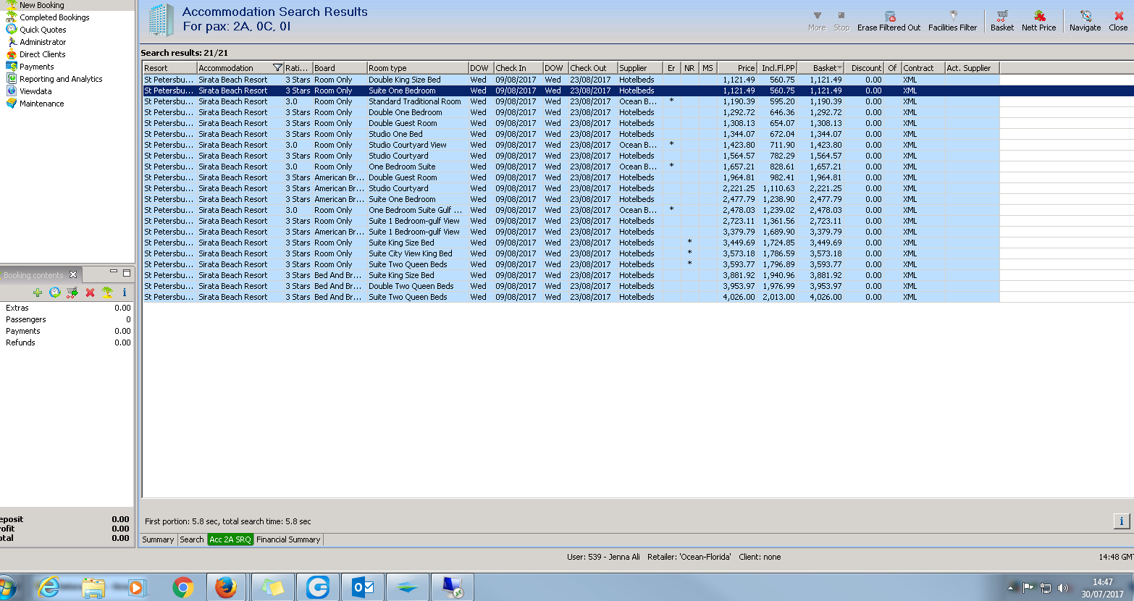The image size is (1134, 601).
Task: Select the Studio One Bed row
Action: point(571,134)
